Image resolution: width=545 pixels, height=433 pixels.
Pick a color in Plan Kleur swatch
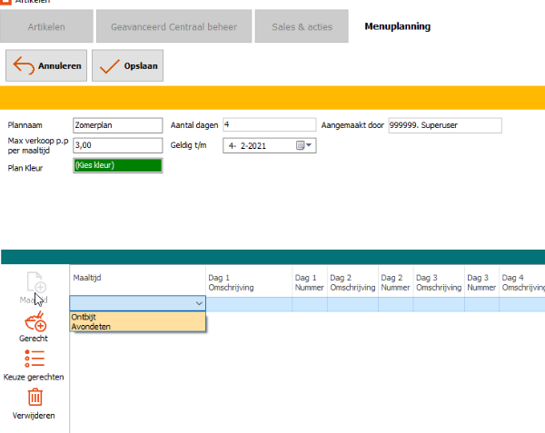click(x=116, y=165)
